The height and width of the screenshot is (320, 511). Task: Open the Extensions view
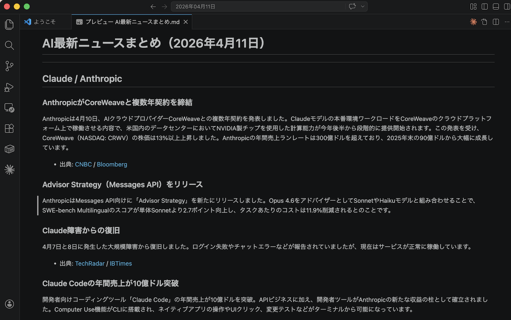coord(9,129)
